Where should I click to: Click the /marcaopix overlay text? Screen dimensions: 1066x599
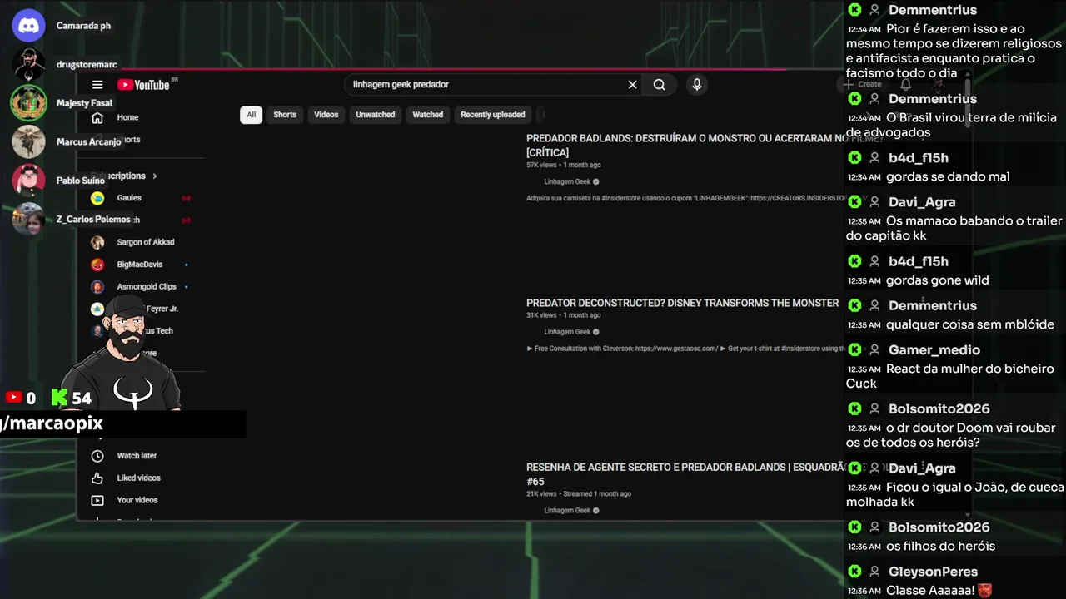[52, 423]
